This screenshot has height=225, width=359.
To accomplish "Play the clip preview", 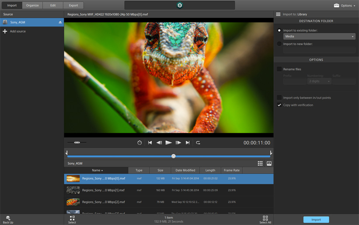I will point(168,143).
